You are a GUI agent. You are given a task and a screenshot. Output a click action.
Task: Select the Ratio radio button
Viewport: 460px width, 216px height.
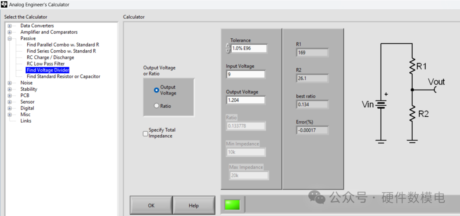point(156,106)
